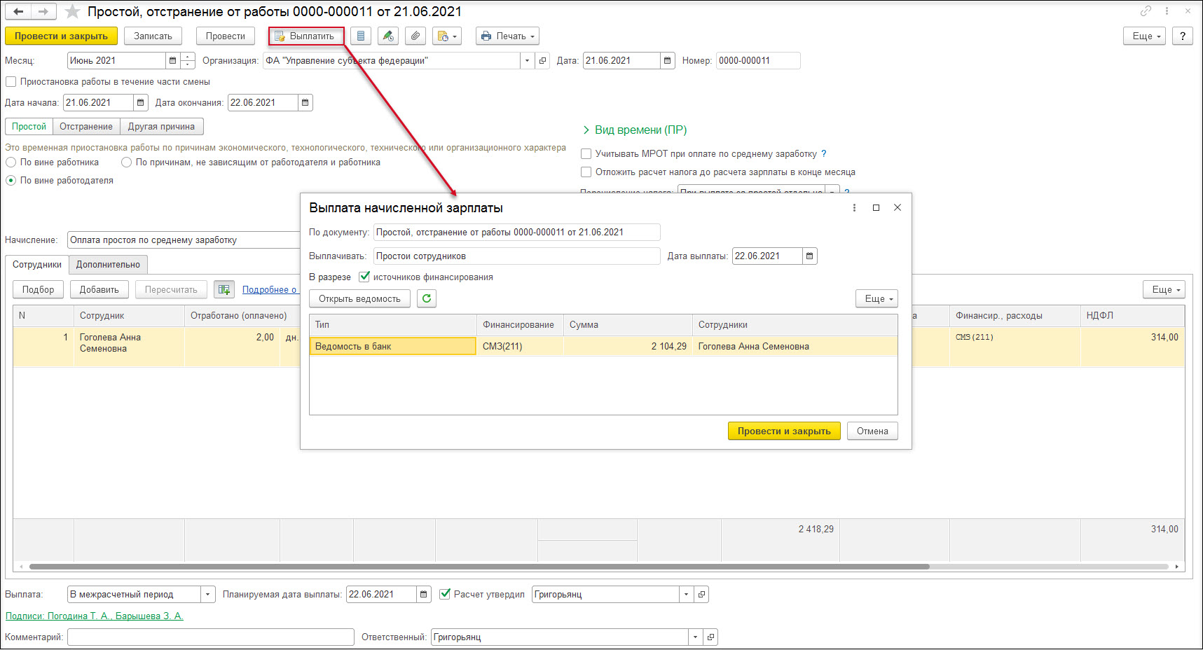Select Ведомость в банк row cell
1203x650 pixels.
(x=392, y=347)
